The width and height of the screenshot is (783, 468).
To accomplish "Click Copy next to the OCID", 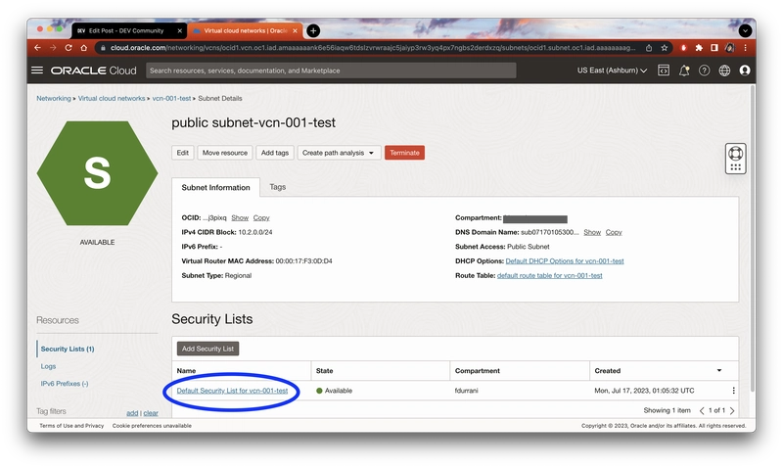I will (x=261, y=217).
